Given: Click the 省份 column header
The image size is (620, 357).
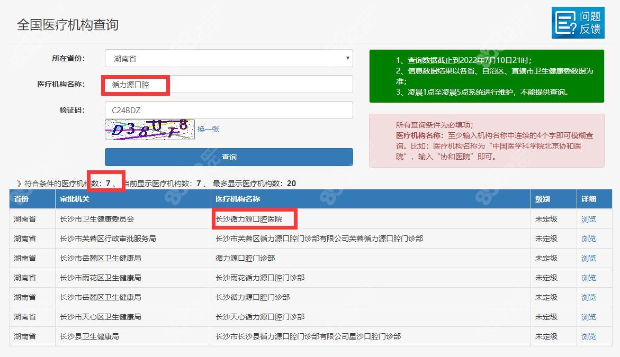Looking at the screenshot, I should tap(32, 199).
